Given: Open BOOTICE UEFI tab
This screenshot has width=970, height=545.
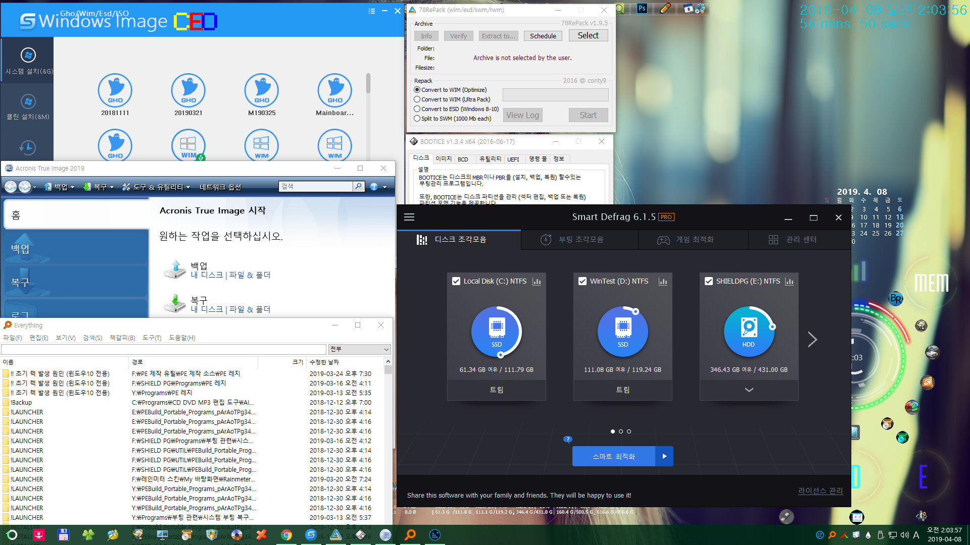Looking at the screenshot, I should tap(513, 159).
